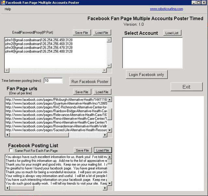
Task: Click the accounts list right scroll arrow
Action: click(x=104, y=70)
